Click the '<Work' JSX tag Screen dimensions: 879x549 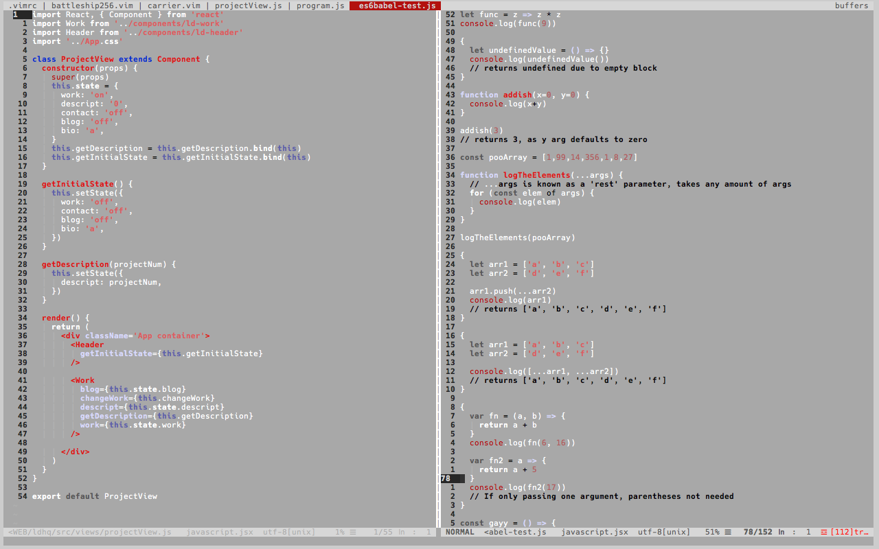82,380
